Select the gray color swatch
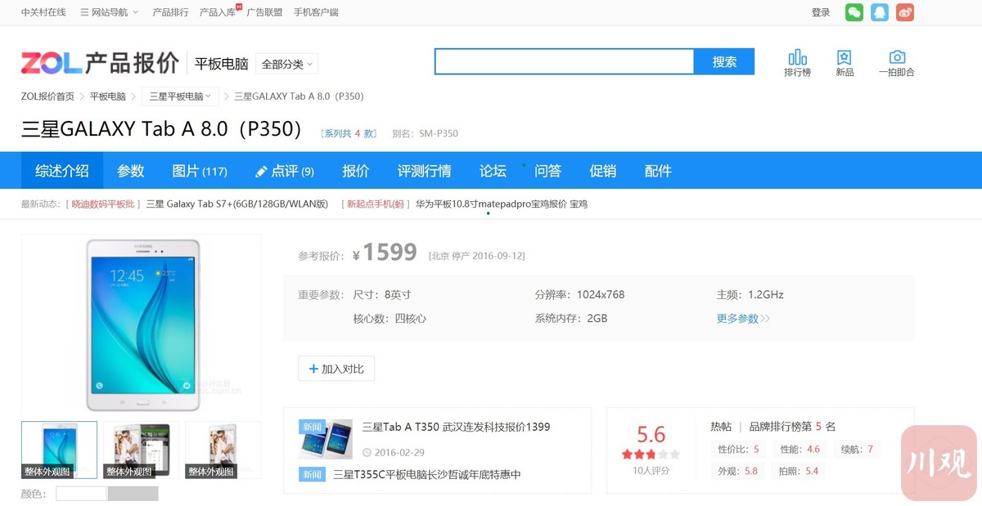 click(x=133, y=494)
